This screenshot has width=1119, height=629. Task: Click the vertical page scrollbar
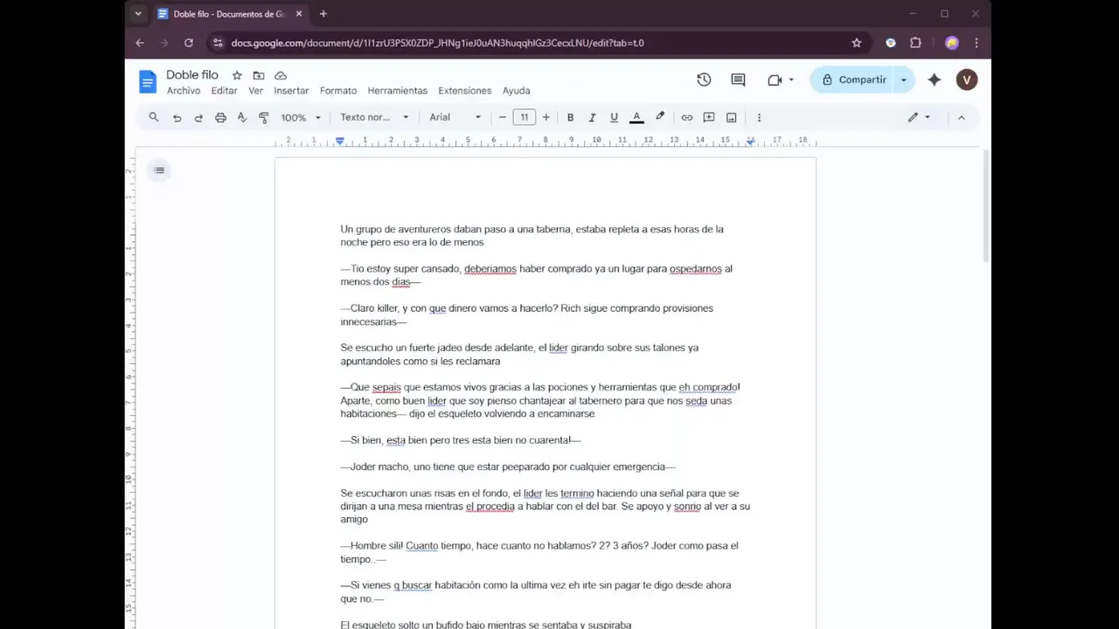[986, 206]
